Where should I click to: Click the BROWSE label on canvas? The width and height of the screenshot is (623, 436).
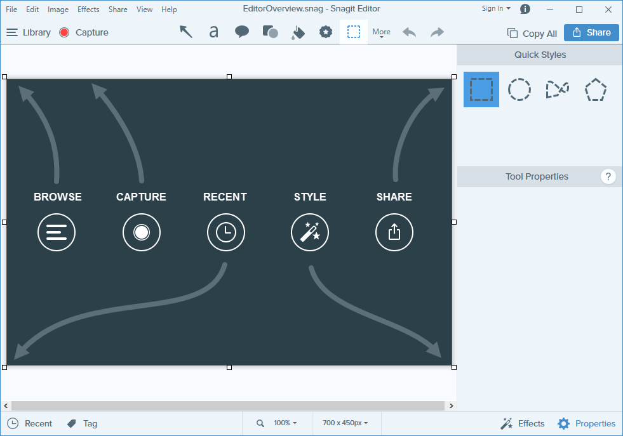[58, 197]
